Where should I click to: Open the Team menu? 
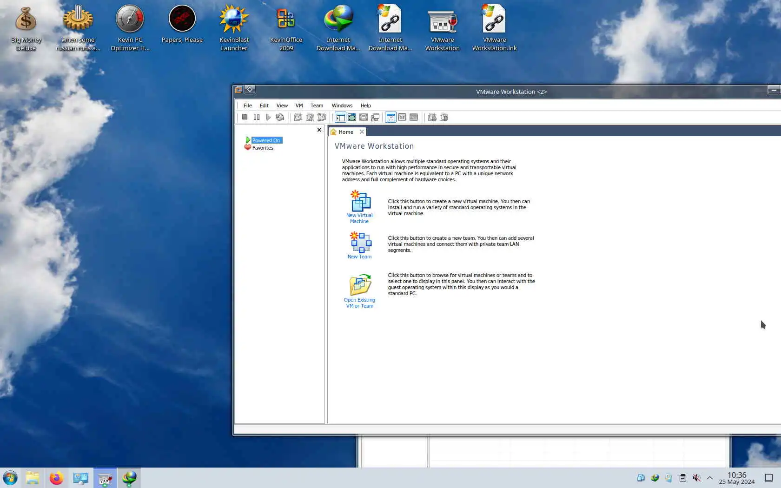(x=317, y=106)
